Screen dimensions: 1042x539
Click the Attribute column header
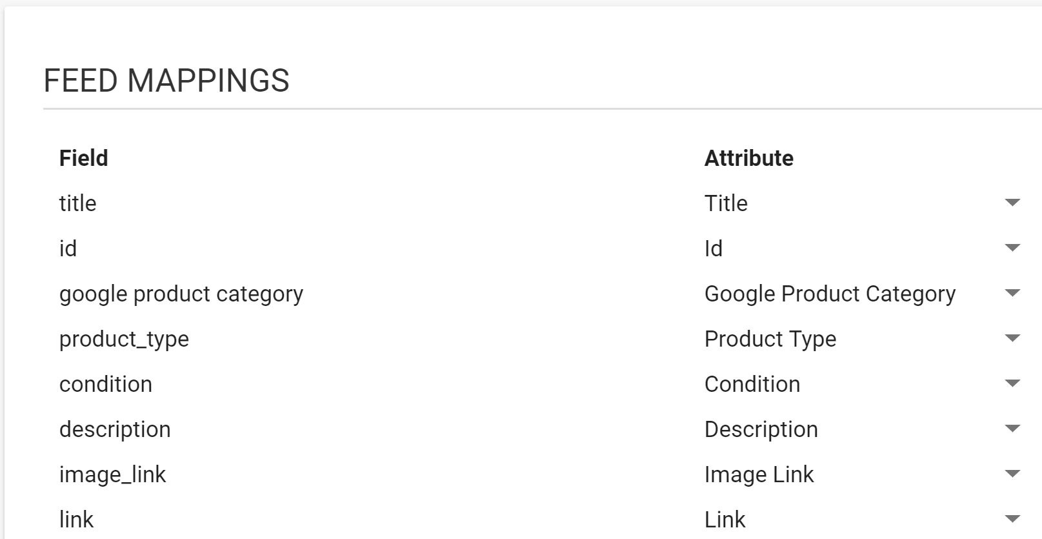coord(749,158)
